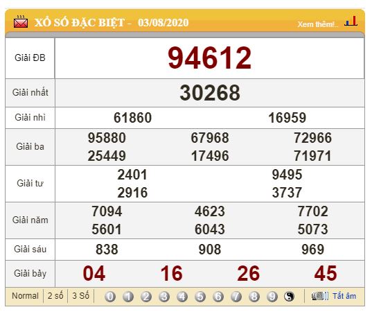The height and width of the screenshot is (314, 372).
Task: Switch to 3 Số view mode
Action: (x=80, y=296)
